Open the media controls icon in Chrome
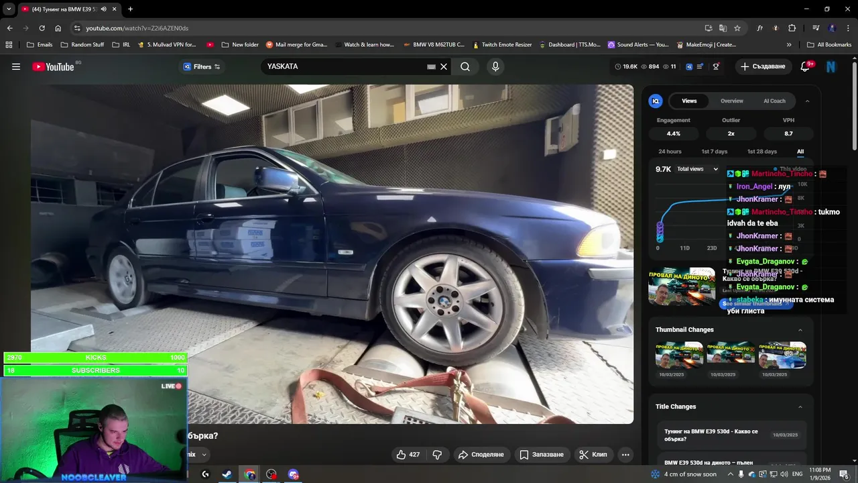Viewport: 858px width, 483px height. pos(816,28)
